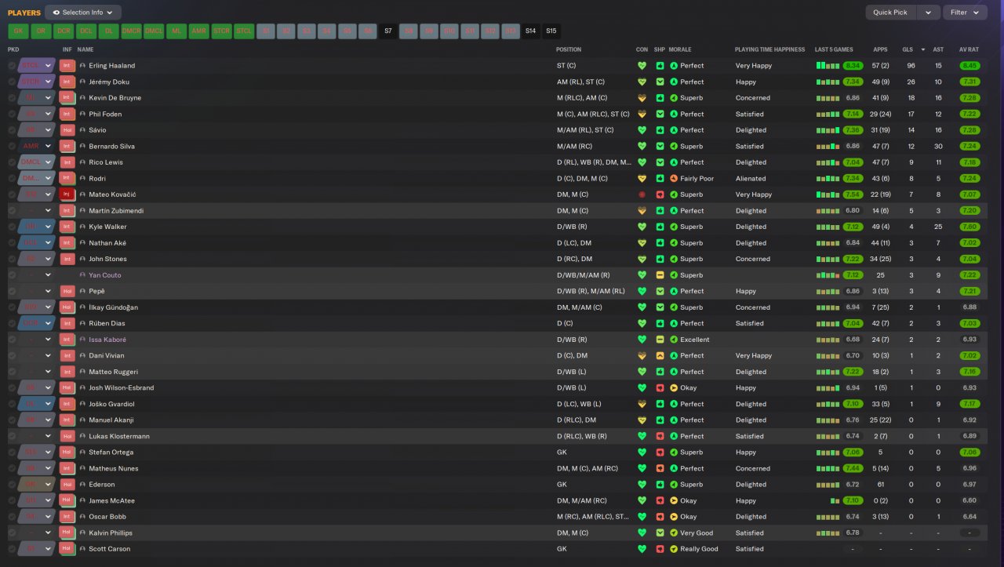Sort players by the AV RAT column header
The image size is (1004, 567).
coord(969,49)
